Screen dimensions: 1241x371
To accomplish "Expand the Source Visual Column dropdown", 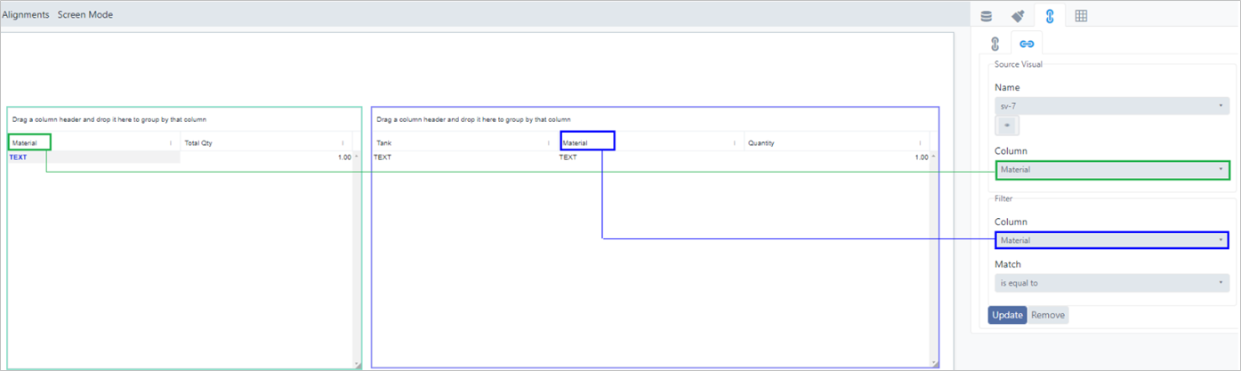I will click(1111, 169).
